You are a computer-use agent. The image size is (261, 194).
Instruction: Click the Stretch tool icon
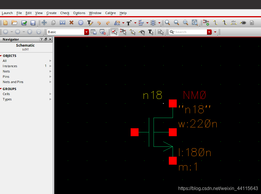63,23
